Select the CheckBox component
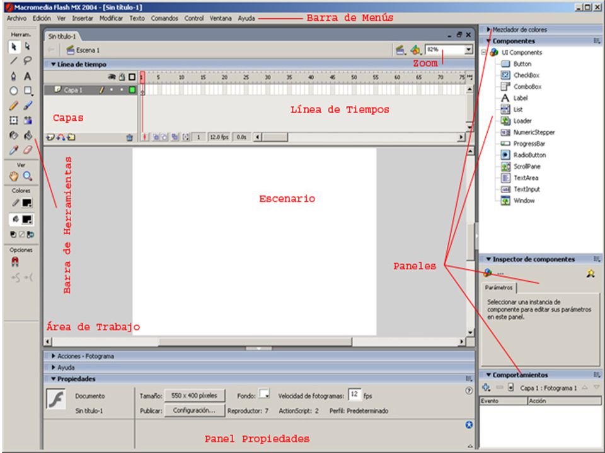 click(x=520, y=75)
